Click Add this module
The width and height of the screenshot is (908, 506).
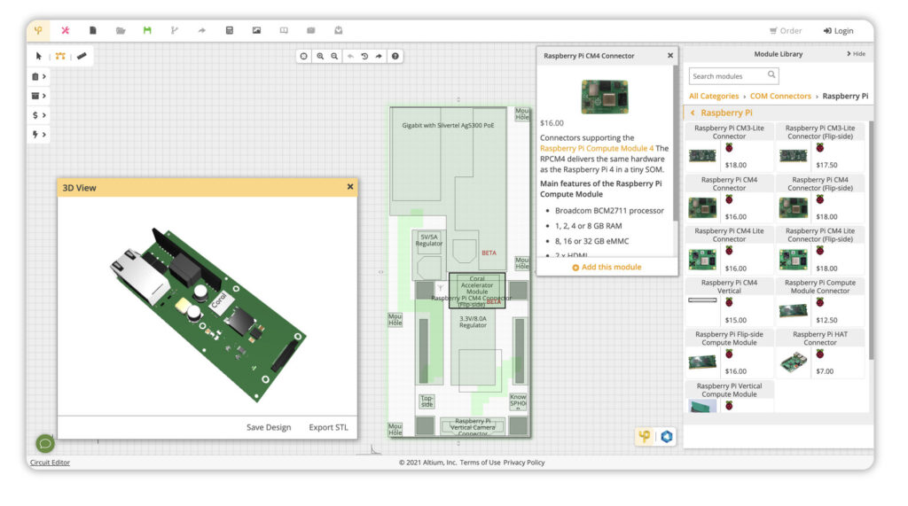pyautogui.click(x=607, y=267)
